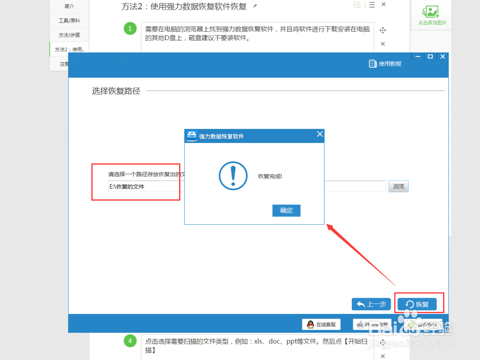Switch to the 简介 tab
Screen dimensions: 480x360
coord(68,6)
